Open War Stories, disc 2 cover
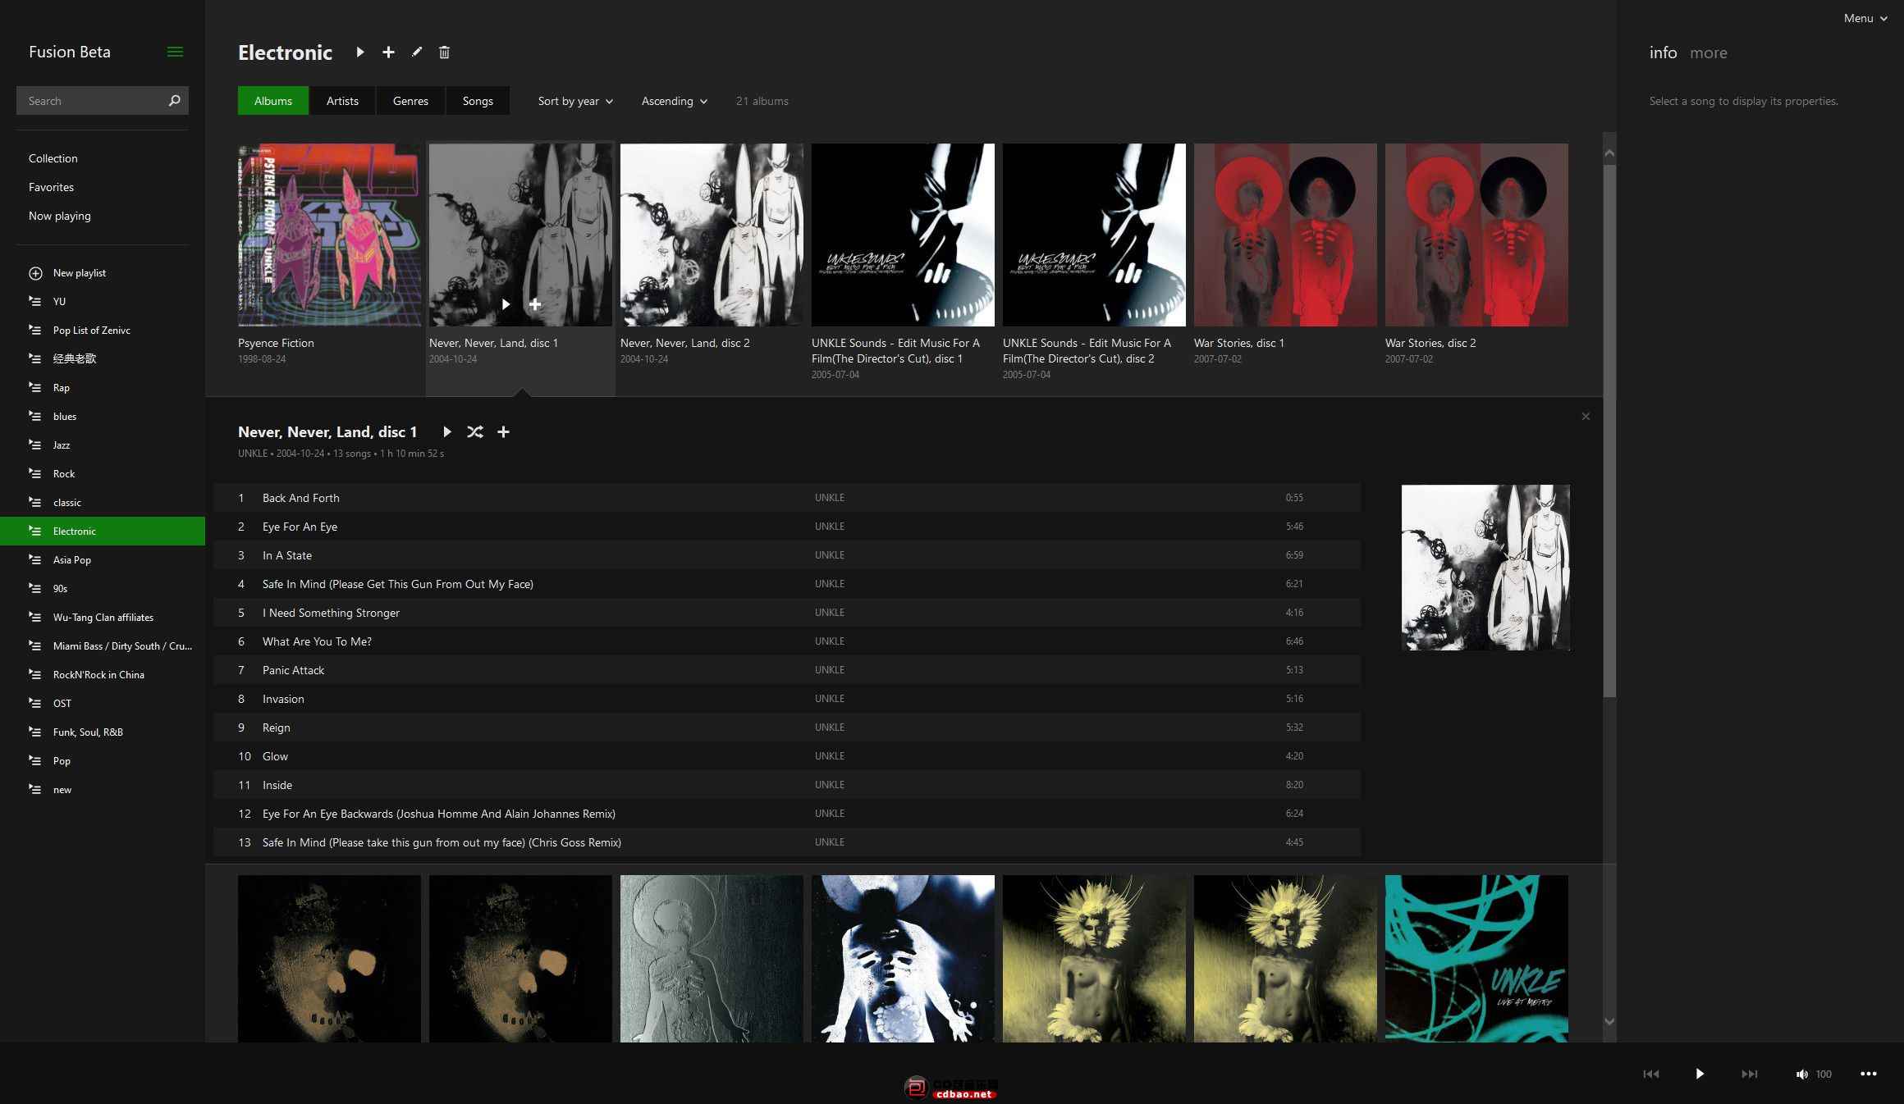Screen dimensions: 1904x1104 (1476, 235)
